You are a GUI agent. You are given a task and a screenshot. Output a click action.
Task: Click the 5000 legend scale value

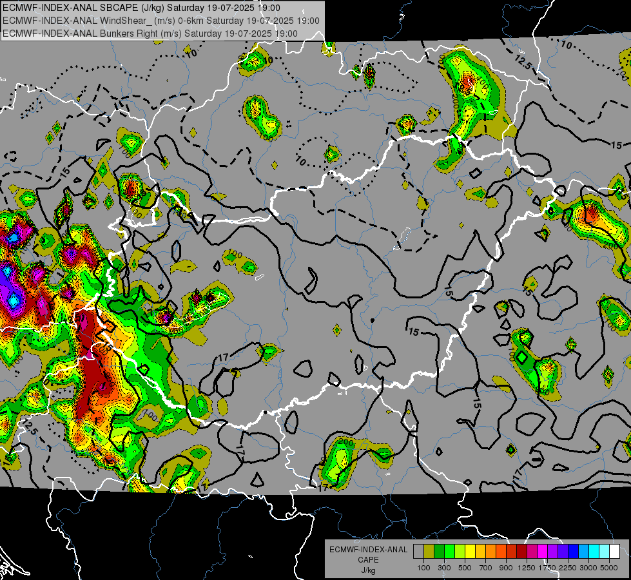click(609, 568)
